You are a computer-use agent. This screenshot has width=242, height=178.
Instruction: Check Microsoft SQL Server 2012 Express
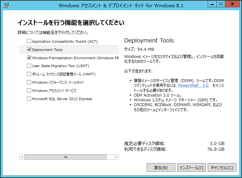[29, 99]
